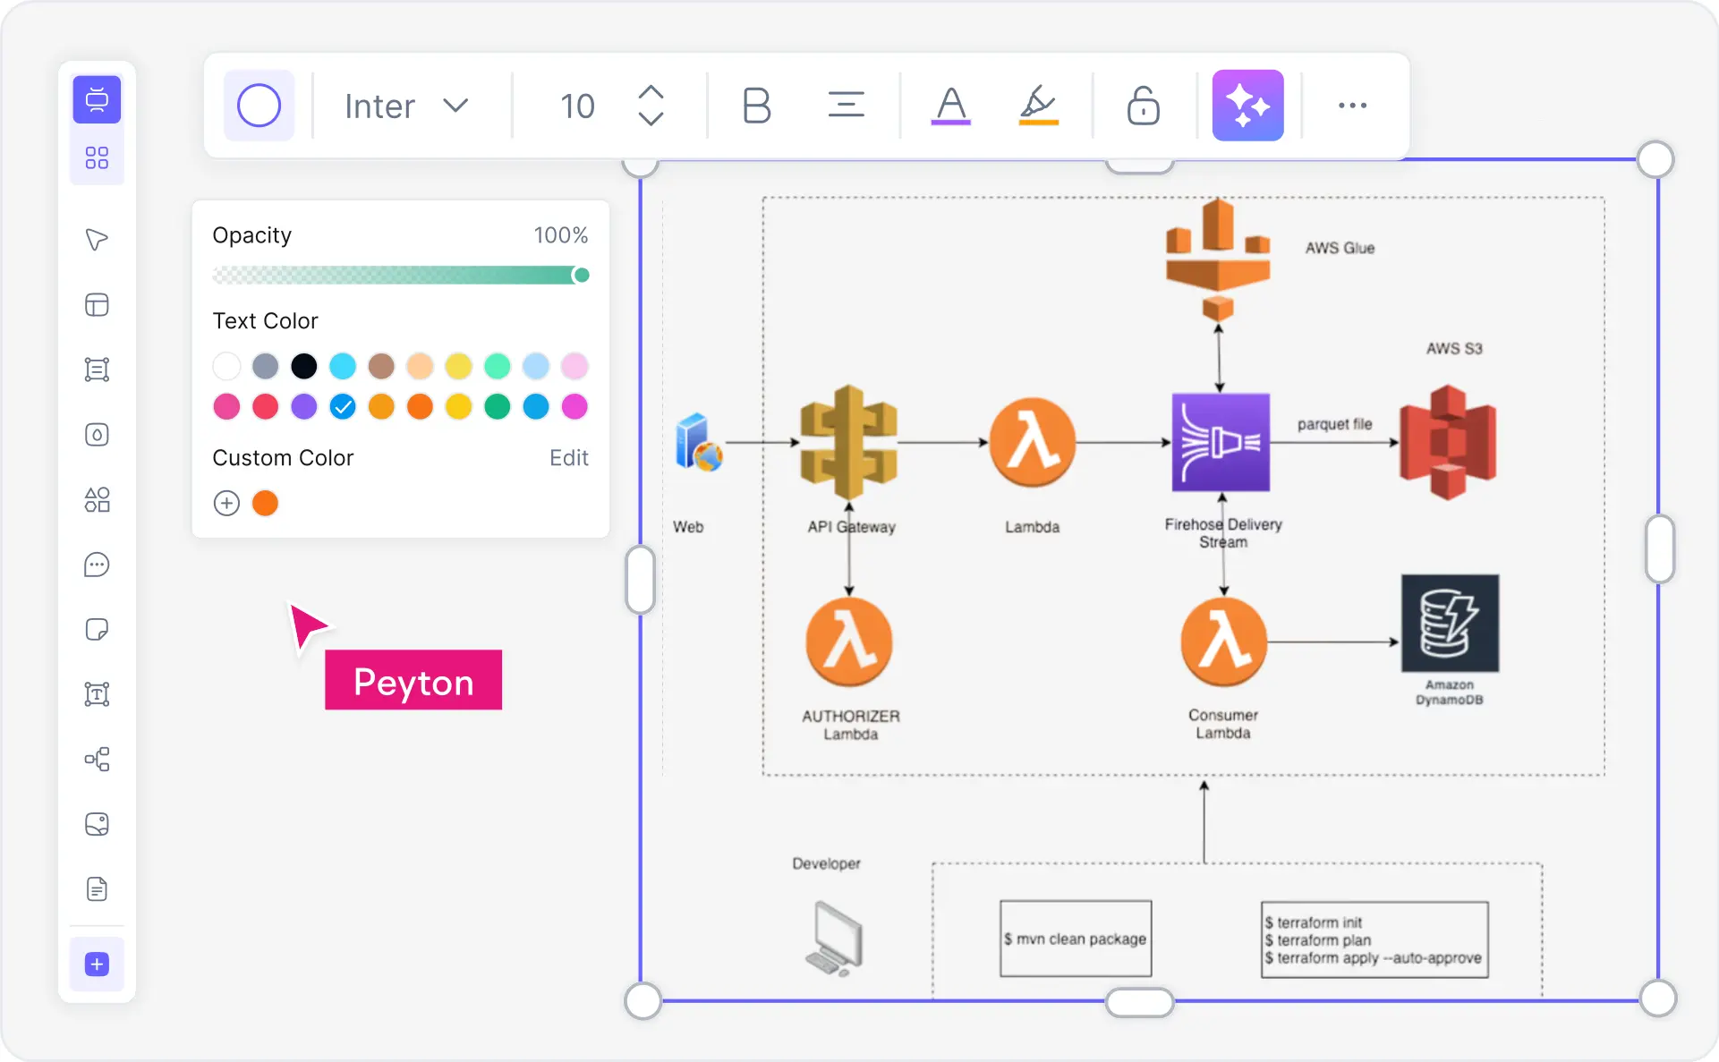Select the frame tool in sidebar

click(97, 370)
